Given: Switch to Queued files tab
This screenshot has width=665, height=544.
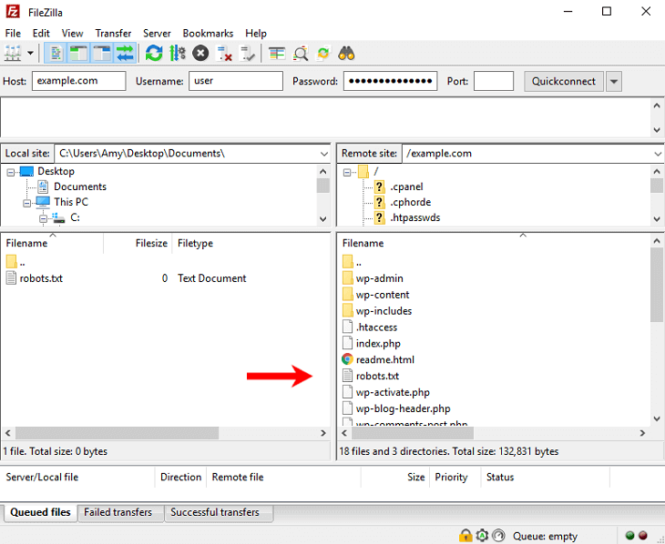Looking at the screenshot, I should (x=40, y=512).
